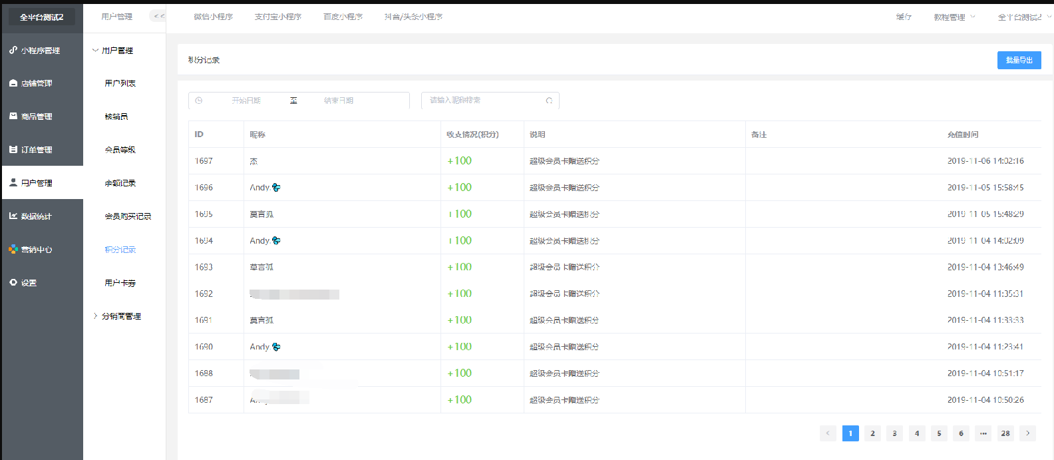Image resolution: width=1054 pixels, height=460 pixels.
Task: Go to next page with right arrow
Action: pyautogui.click(x=1028, y=433)
